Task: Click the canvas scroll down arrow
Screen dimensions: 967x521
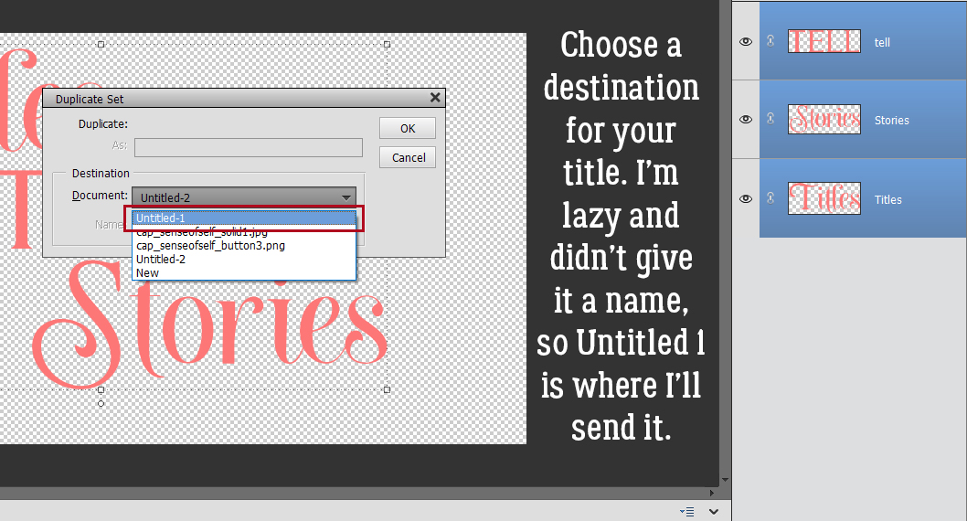Action: 726,480
